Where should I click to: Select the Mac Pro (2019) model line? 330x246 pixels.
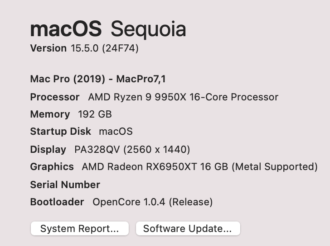(x=98, y=79)
